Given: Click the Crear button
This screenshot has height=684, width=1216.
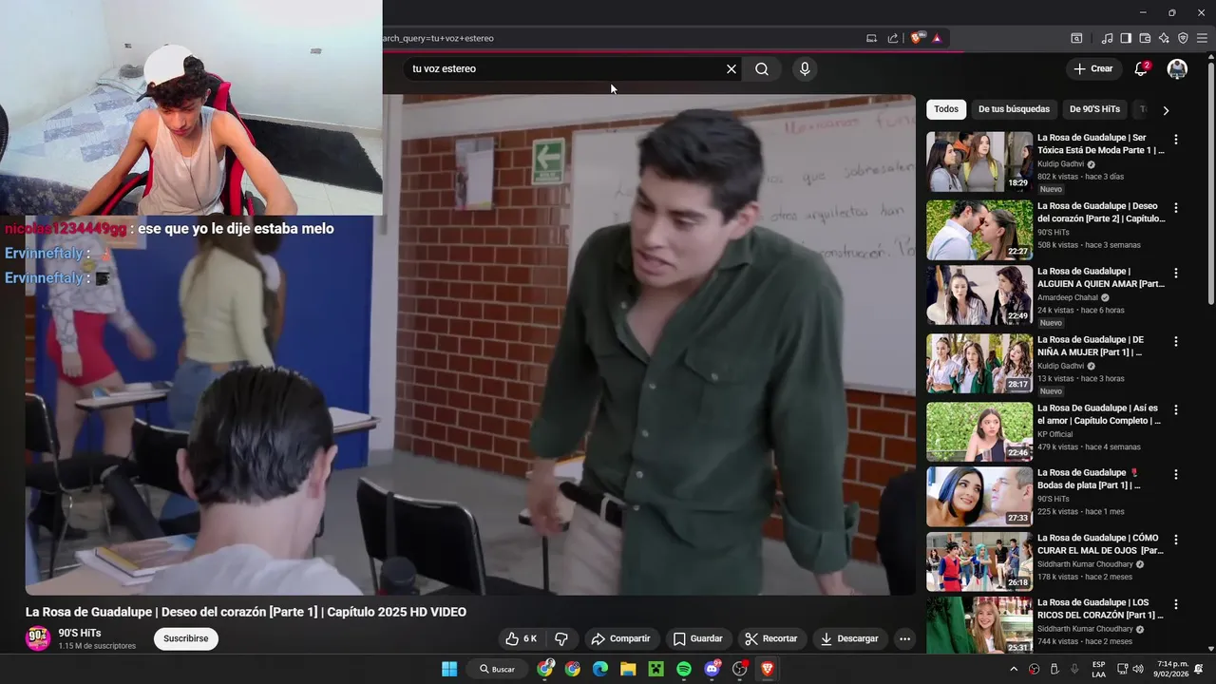Looking at the screenshot, I should 1093,68.
